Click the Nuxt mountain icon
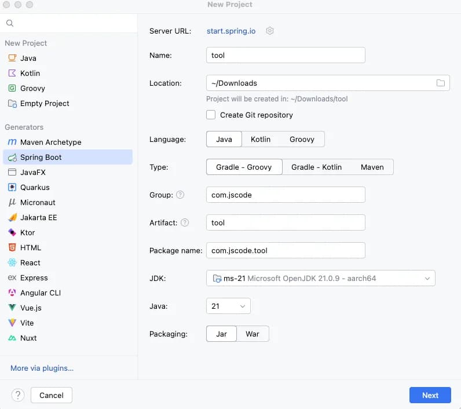 (x=12, y=338)
